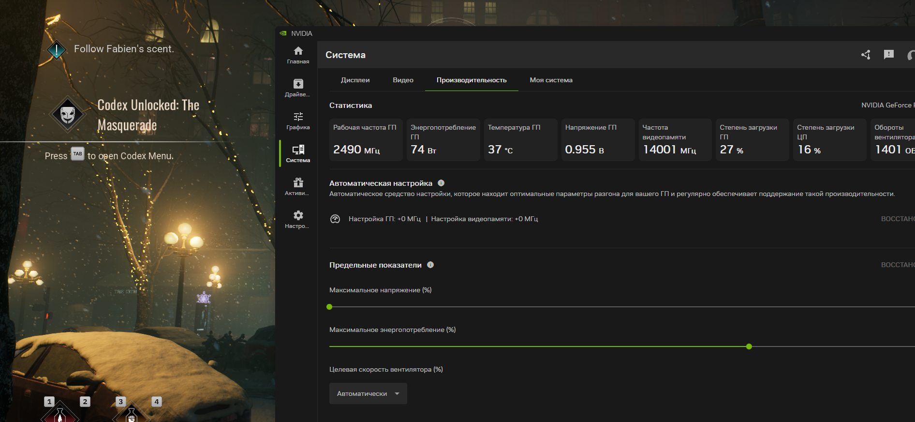This screenshot has width=915, height=422.
Task: Click info icon next to Автоматическая настройка
Action: point(441,183)
